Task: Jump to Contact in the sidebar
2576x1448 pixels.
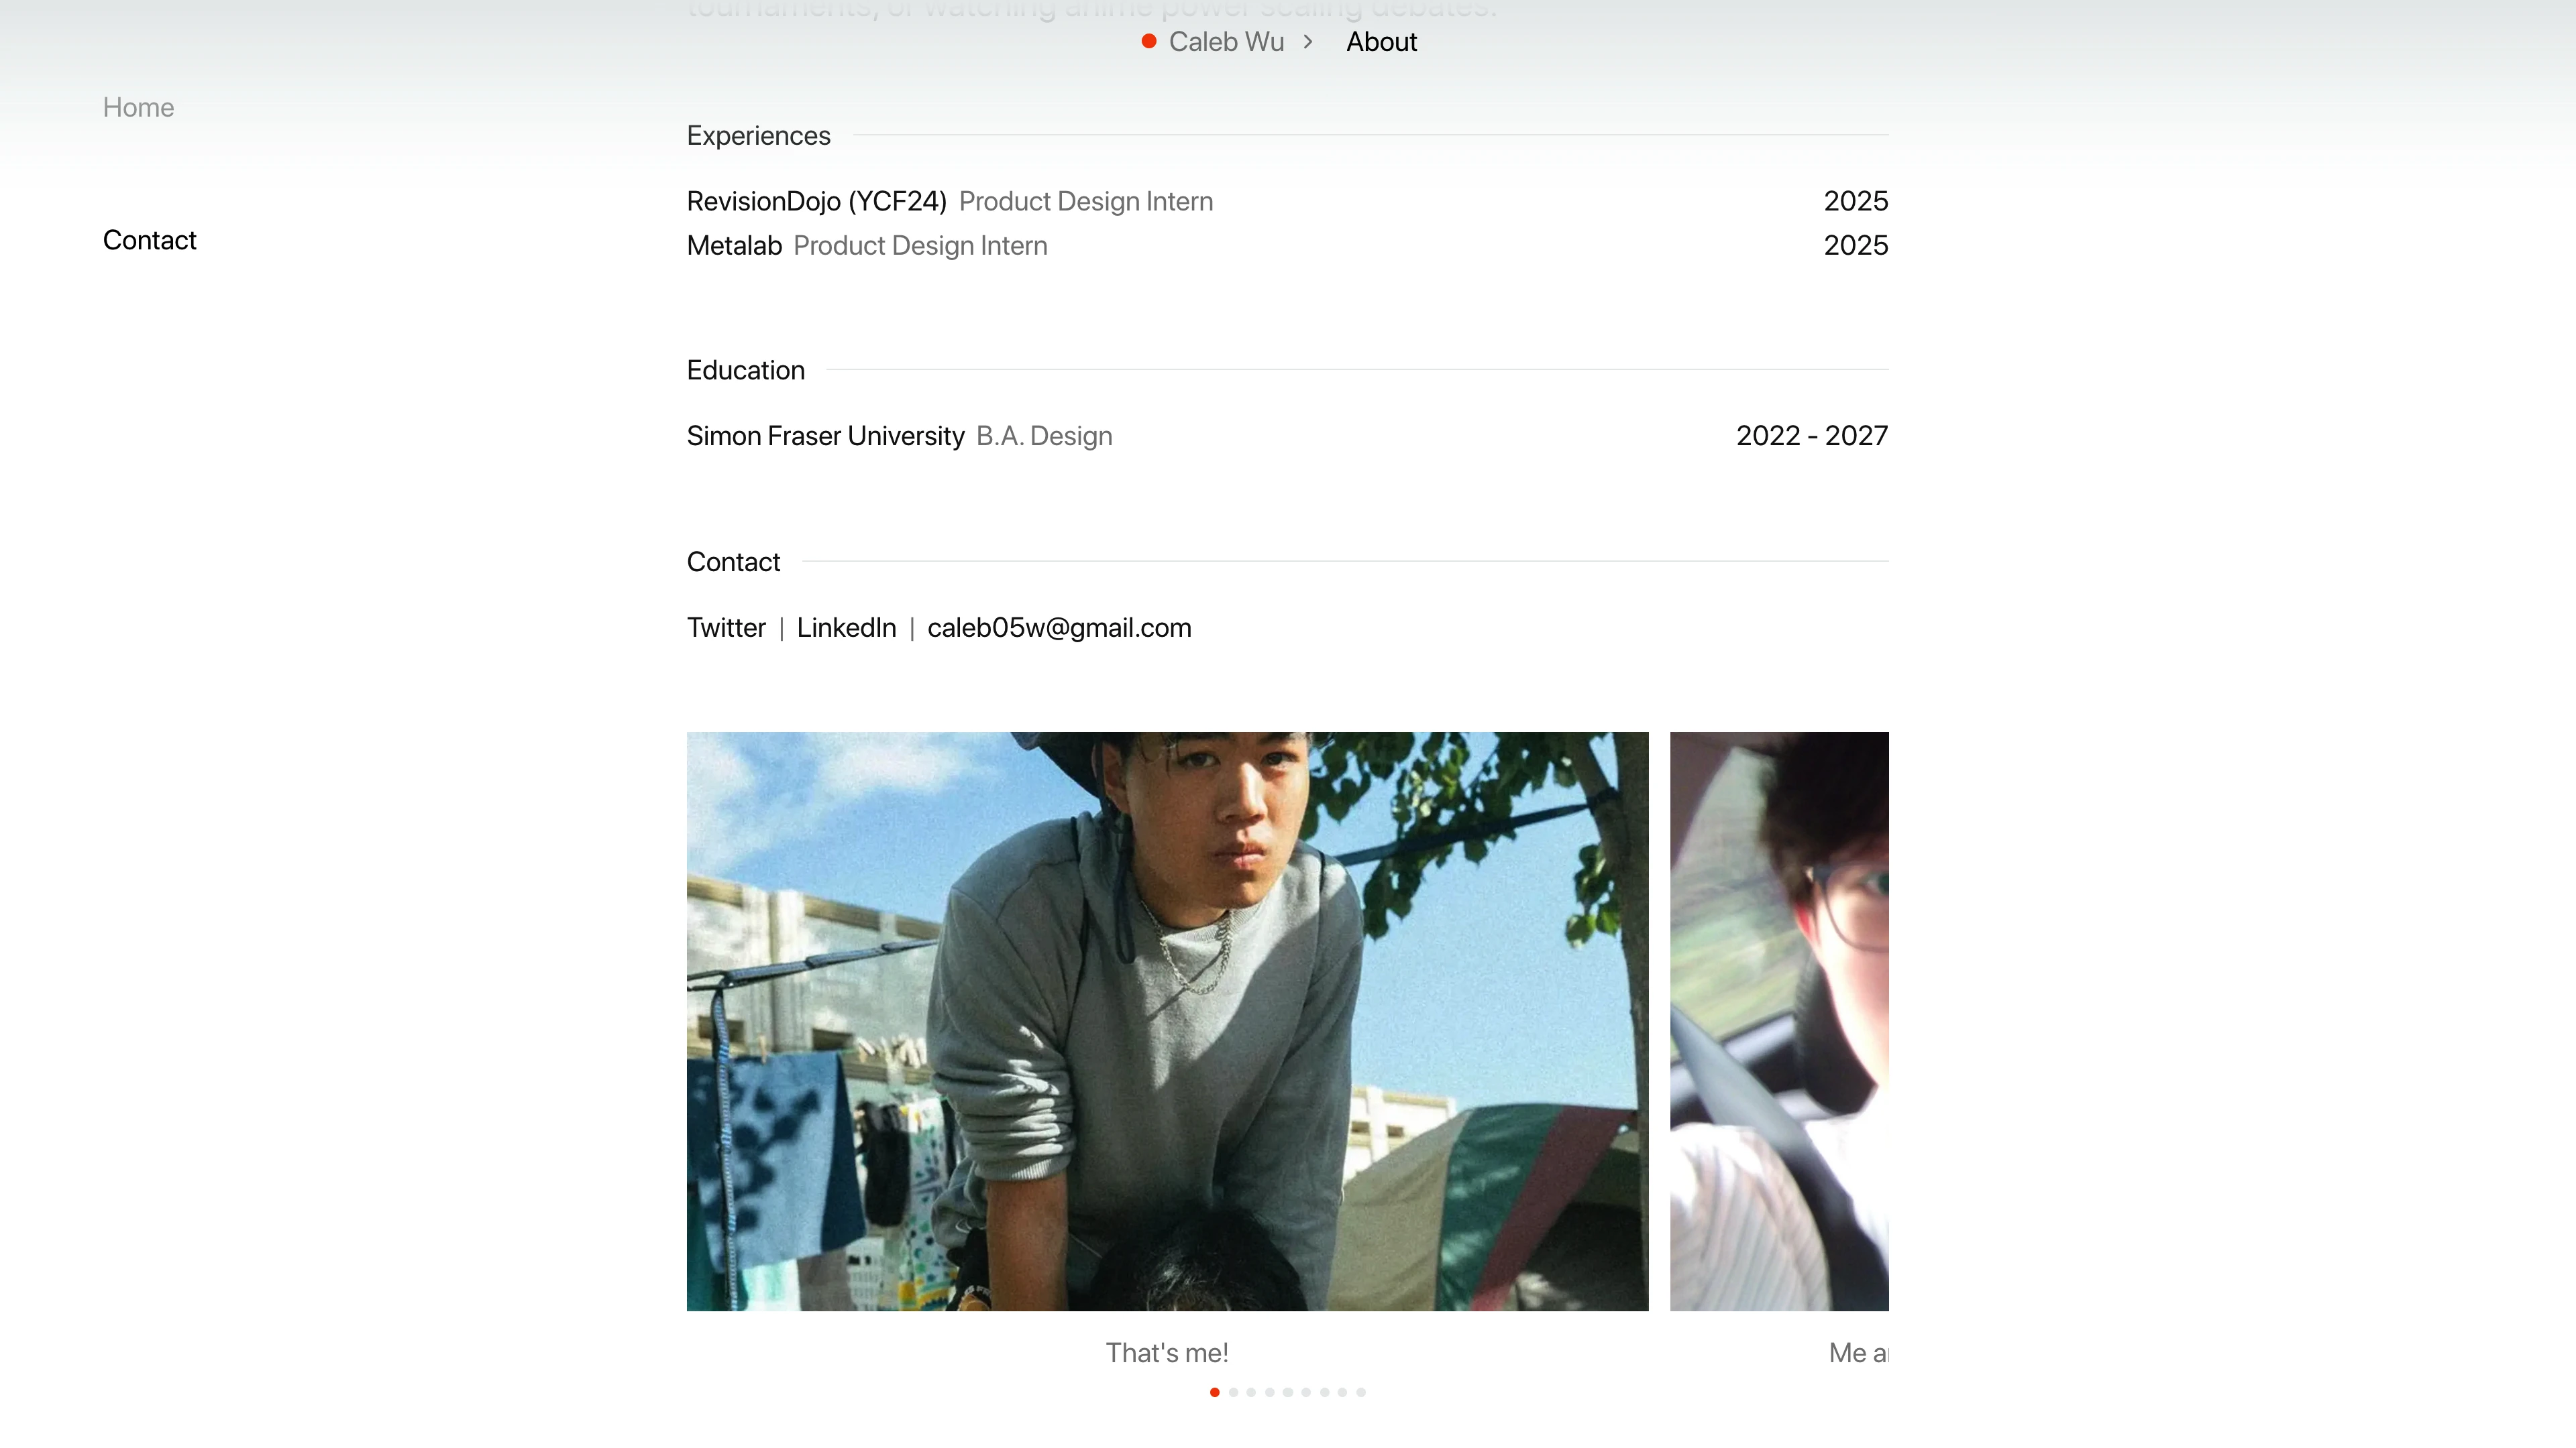Action: click(149, 240)
